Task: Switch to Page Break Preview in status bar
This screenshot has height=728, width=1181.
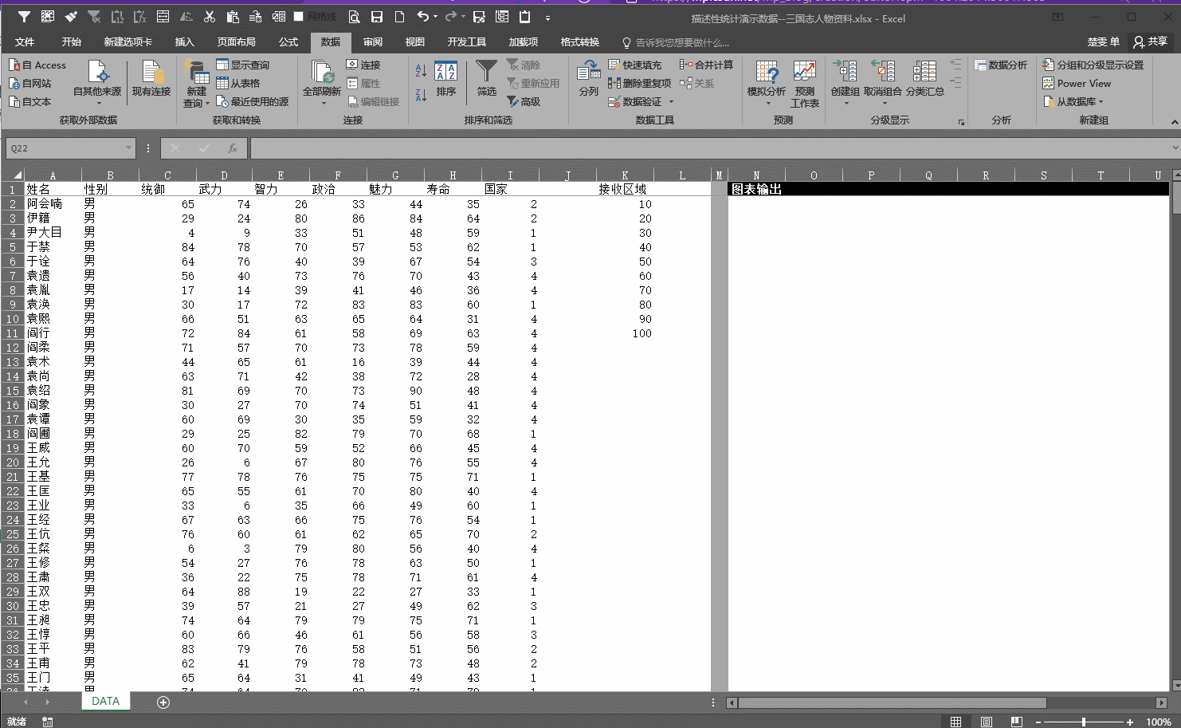Action: point(1016,722)
